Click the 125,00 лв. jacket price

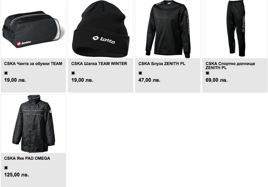[16, 175]
